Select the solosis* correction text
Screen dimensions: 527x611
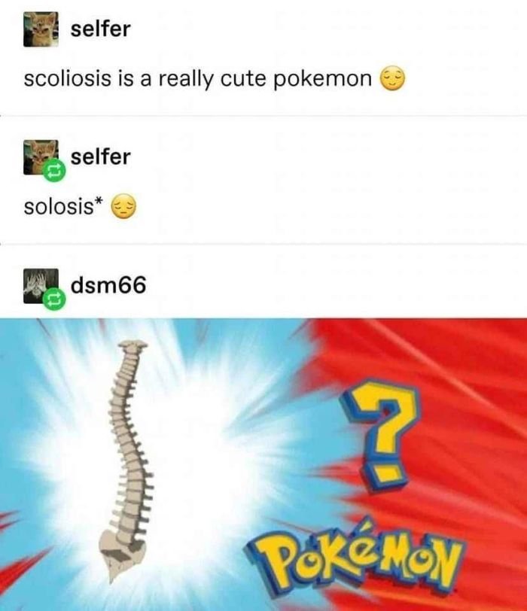pyautogui.click(x=63, y=206)
